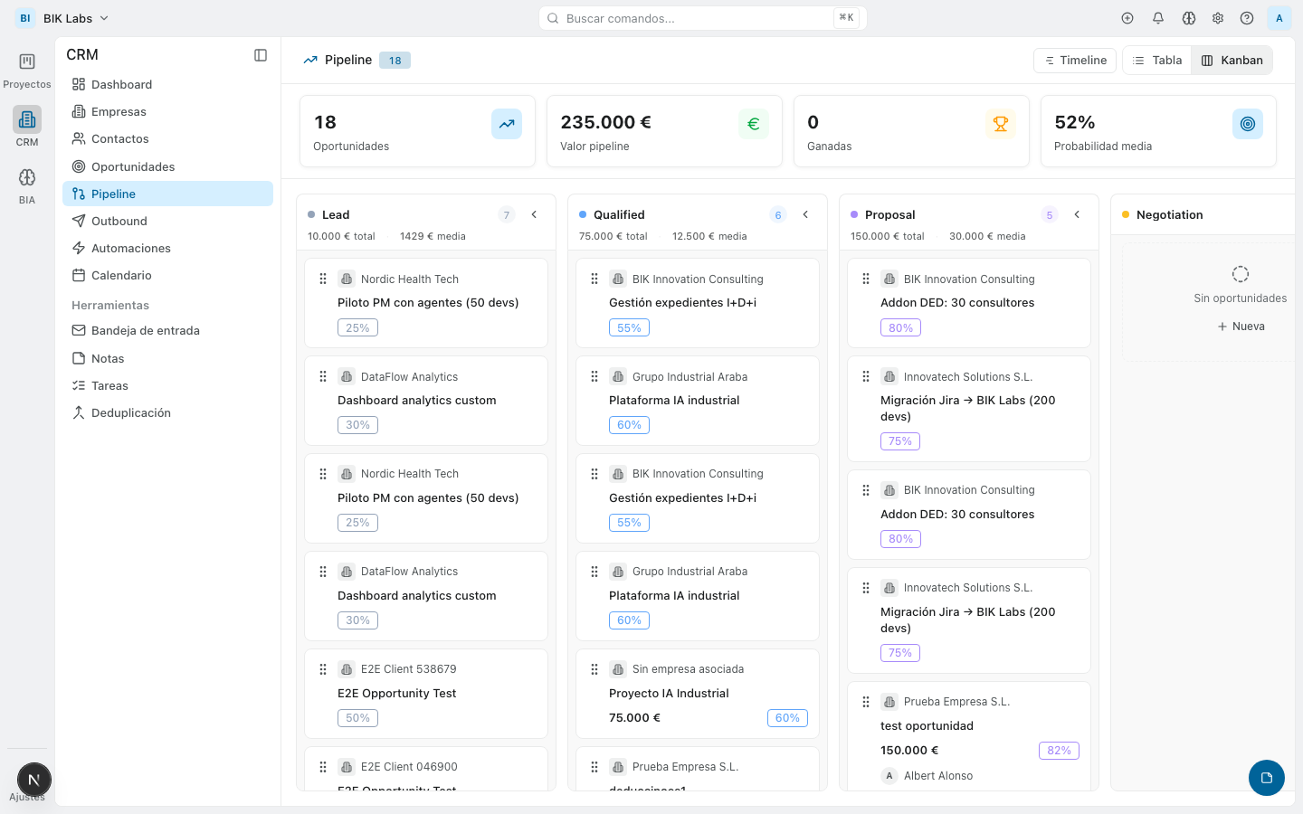Click the plus circle icon in top bar
The image size is (1303, 814).
1127,18
